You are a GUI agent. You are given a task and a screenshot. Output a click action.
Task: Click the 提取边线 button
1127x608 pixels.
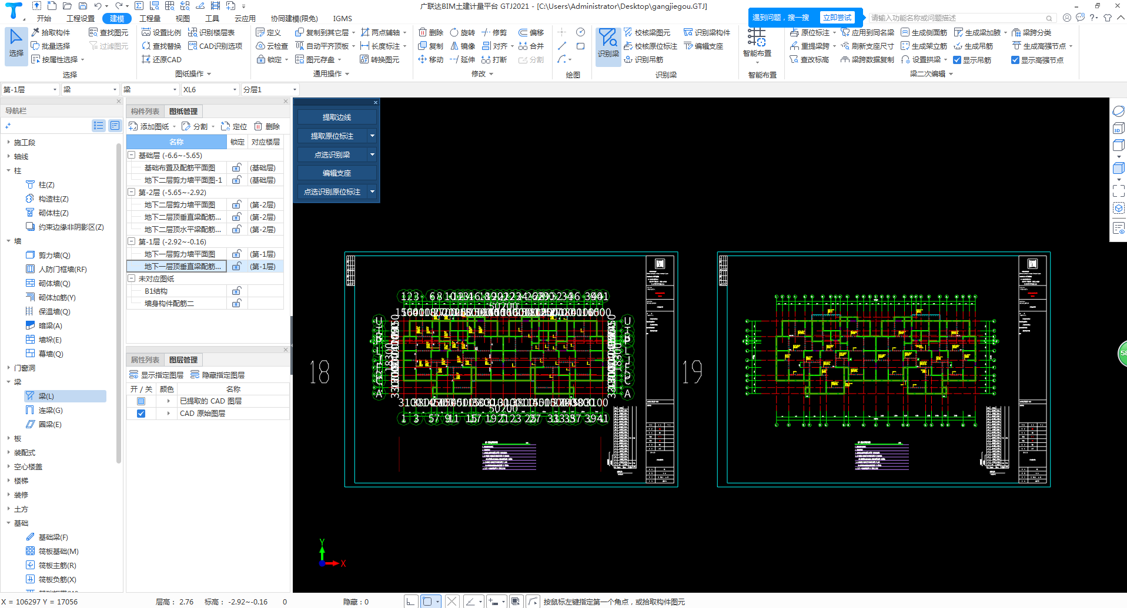pyautogui.click(x=336, y=117)
